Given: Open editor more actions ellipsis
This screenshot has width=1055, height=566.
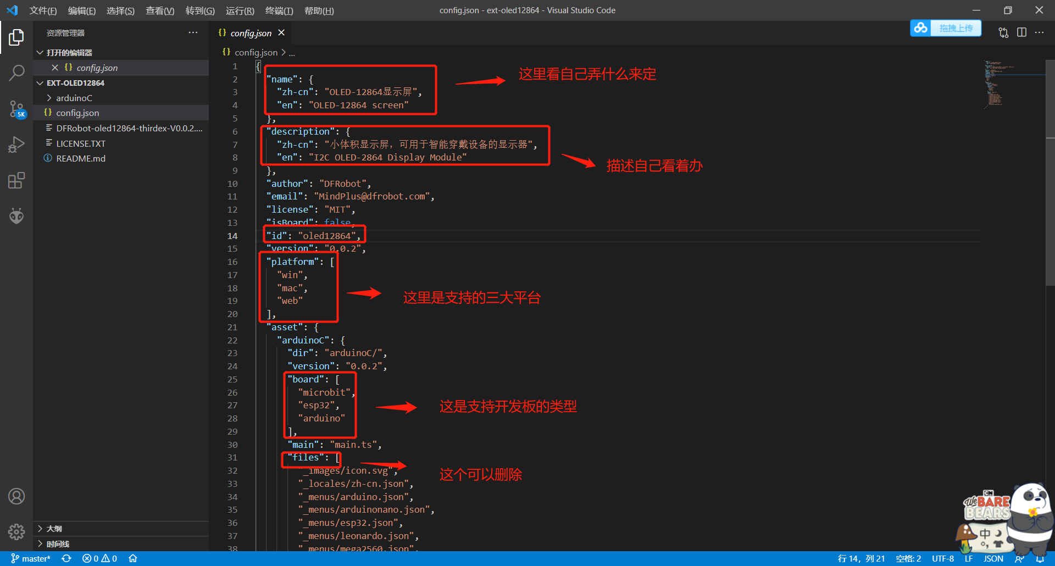Looking at the screenshot, I should tap(1039, 33).
